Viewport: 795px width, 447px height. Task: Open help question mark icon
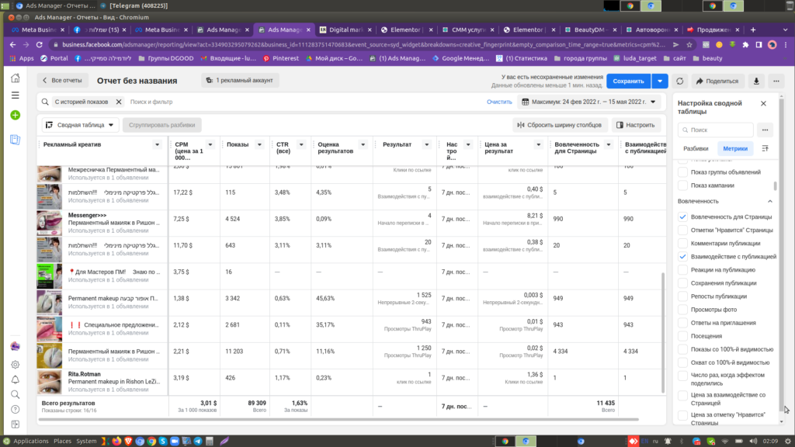[x=15, y=410]
